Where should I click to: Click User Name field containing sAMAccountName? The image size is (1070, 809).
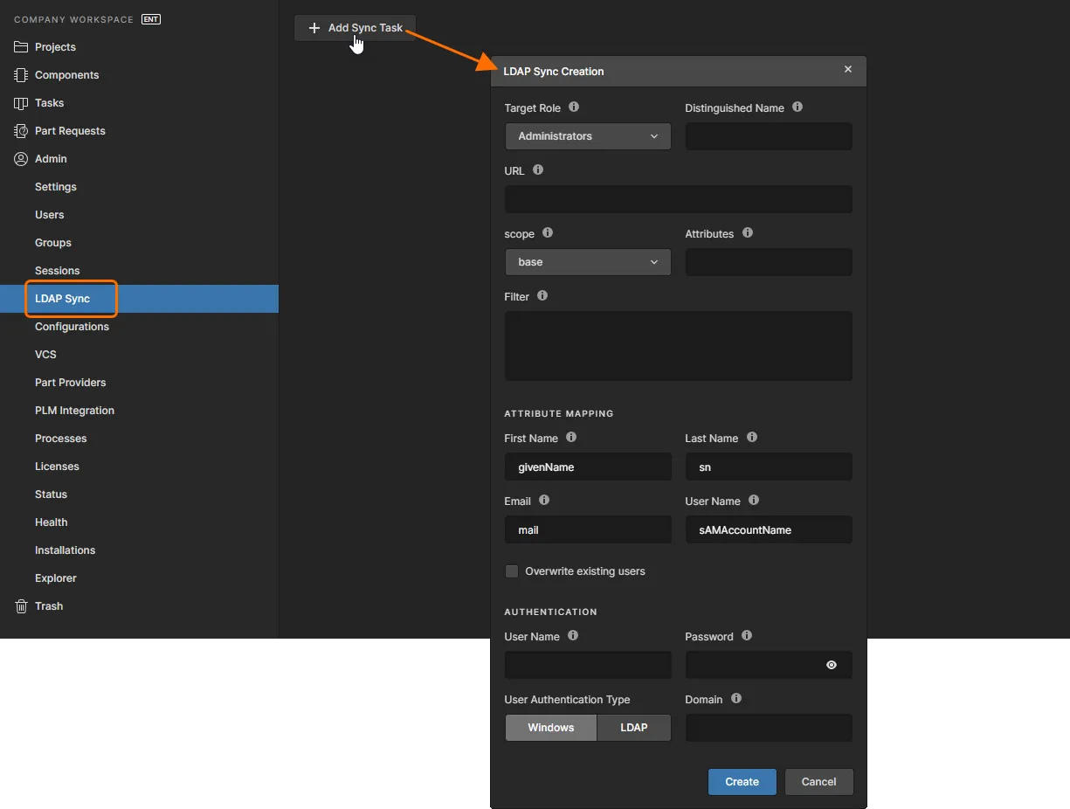click(x=769, y=530)
